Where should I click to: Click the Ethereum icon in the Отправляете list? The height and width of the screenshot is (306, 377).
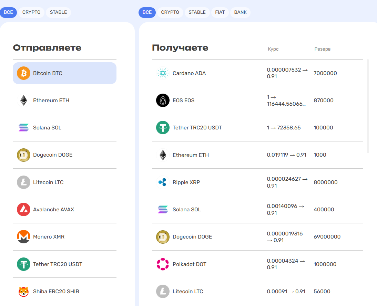(23, 101)
